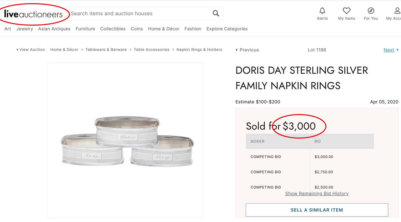This screenshot has width=401, height=222.
Task: Open My Items heart icon
Action: pyautogui.click(x=347, y=11)
